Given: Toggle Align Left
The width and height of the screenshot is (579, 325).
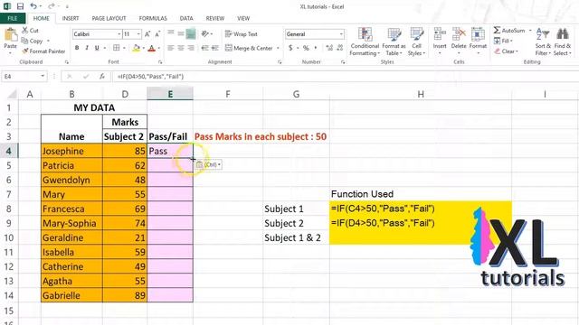Looking at the screenshot, I should (171, 48).
